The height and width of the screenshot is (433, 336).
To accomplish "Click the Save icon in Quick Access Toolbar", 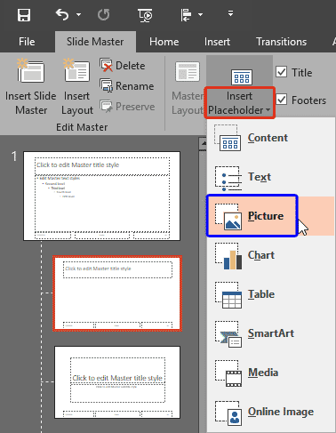I will click(24, 15).
